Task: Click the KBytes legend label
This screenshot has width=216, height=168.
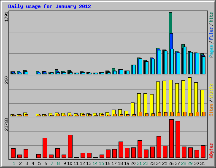Action: (x=211, y=151)
